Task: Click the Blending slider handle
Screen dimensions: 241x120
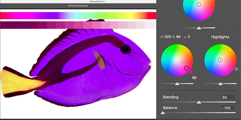Action: click(x=199, y=102)
